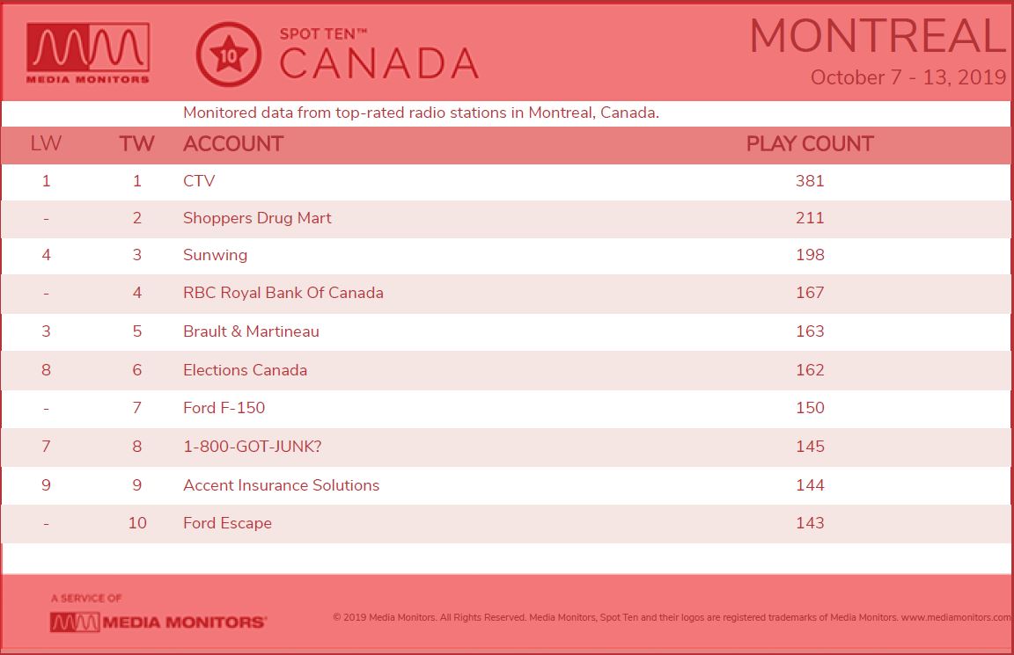The image size is (1014, 655).
Task: Click Accent Insurance Solutions row
Action: [x=506, y=485]
